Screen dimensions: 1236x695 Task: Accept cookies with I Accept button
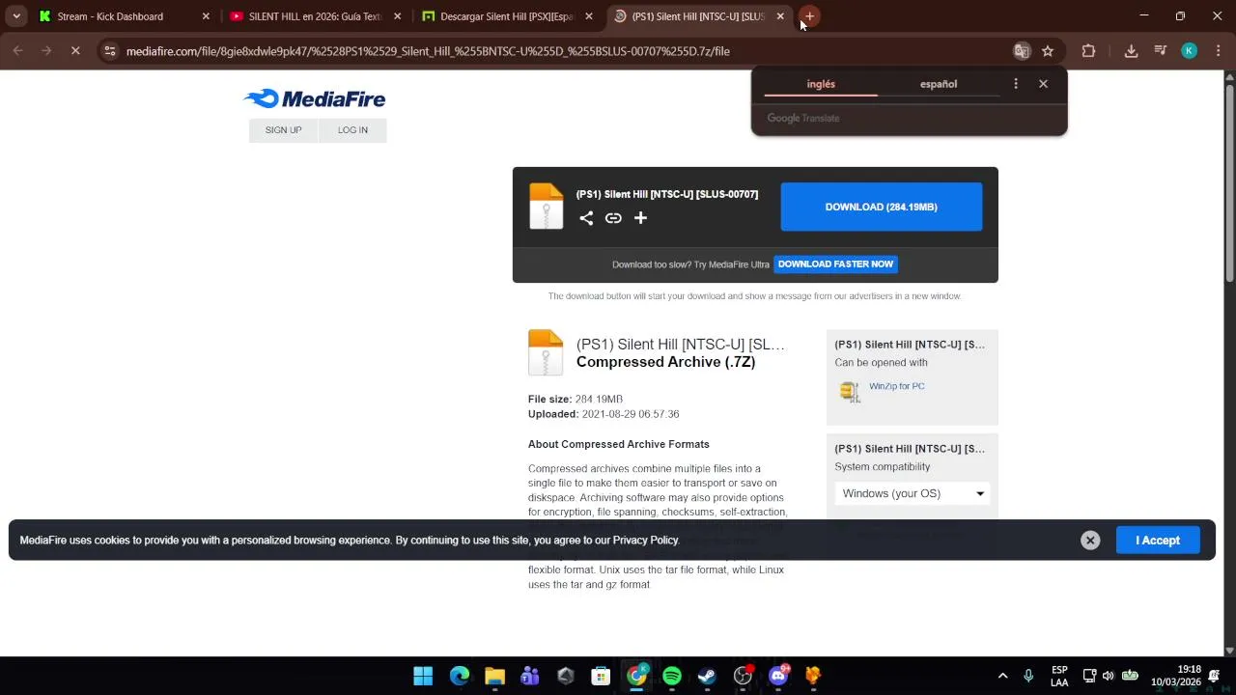point(1158,541)
